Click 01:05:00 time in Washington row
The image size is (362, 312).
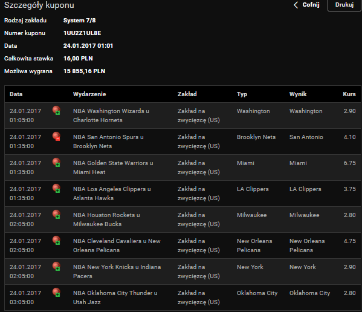click(x=22, y=120)
